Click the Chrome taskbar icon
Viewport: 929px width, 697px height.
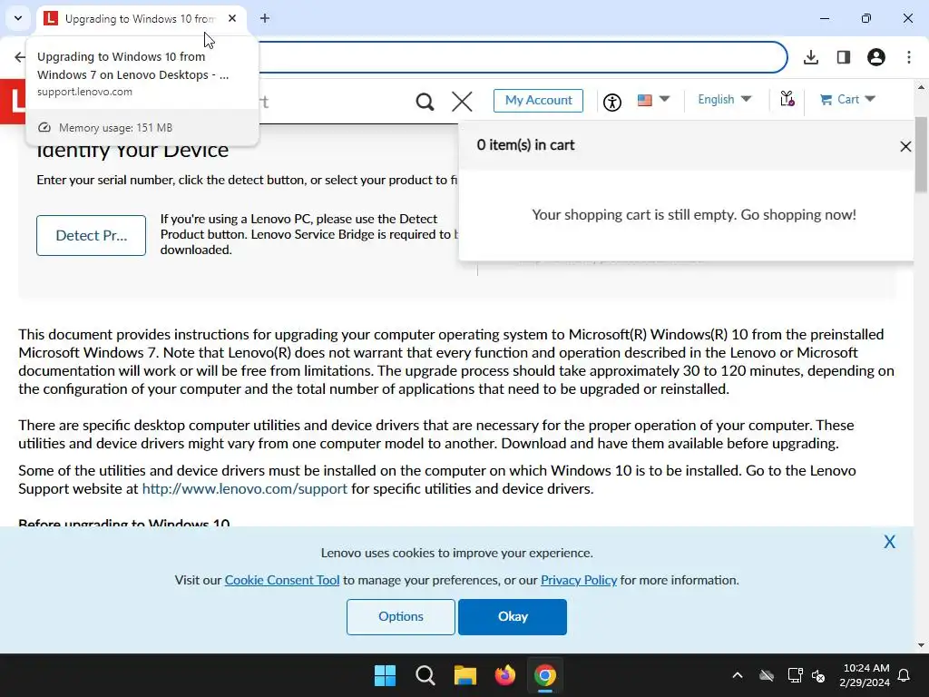tap(545, 675)
